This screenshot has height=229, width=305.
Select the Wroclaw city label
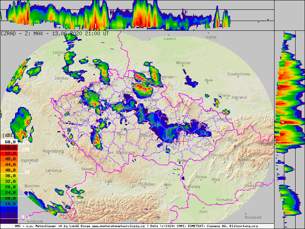coord(183,63)
